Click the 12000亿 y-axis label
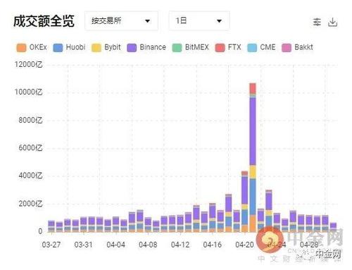This screenshot has width=352, height=270. point(28,64)
